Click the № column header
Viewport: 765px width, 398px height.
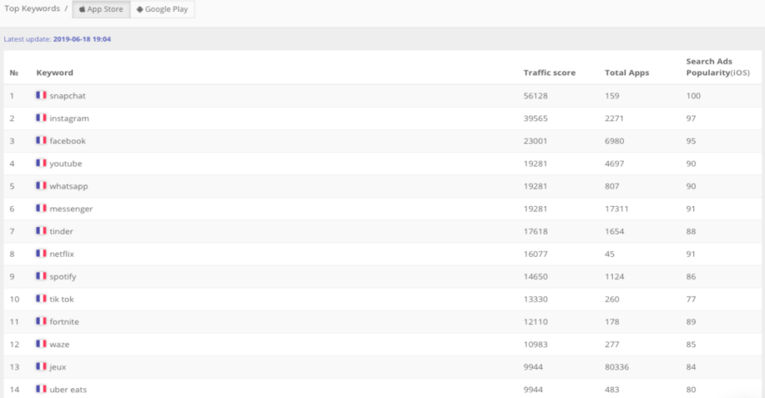[13, 72]
